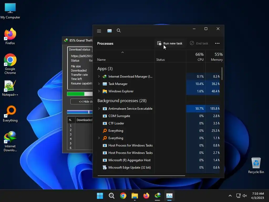Screen dimensions: 269x202
Task: Expand Antimalware Service Executable row
Action: 99,109
